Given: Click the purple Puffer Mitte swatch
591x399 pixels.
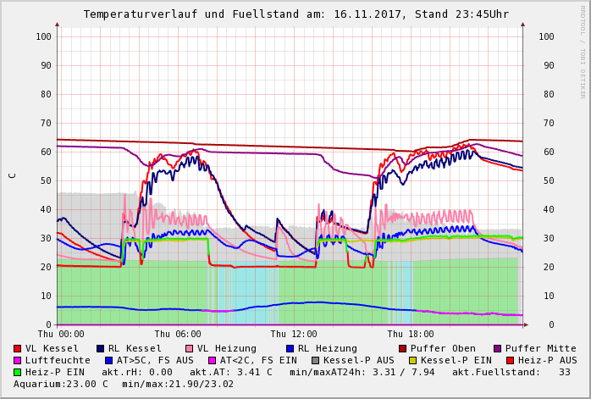Looking at the screenshot, I should coord(498,348).
